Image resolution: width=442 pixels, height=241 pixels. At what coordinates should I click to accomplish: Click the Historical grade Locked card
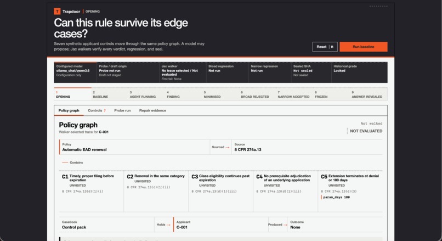tap(359, 72)
